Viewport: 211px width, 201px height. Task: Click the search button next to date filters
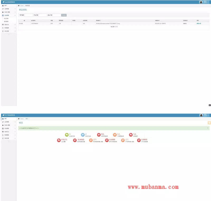[x=64, y=15]
